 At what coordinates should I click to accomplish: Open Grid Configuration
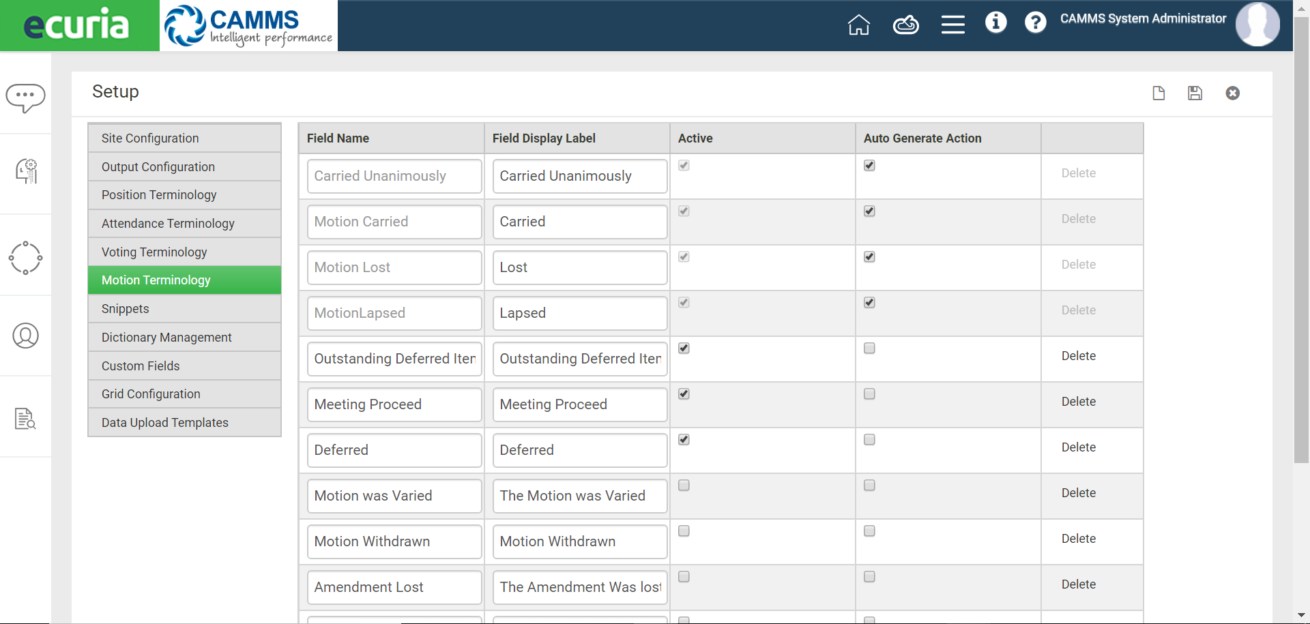184,394
